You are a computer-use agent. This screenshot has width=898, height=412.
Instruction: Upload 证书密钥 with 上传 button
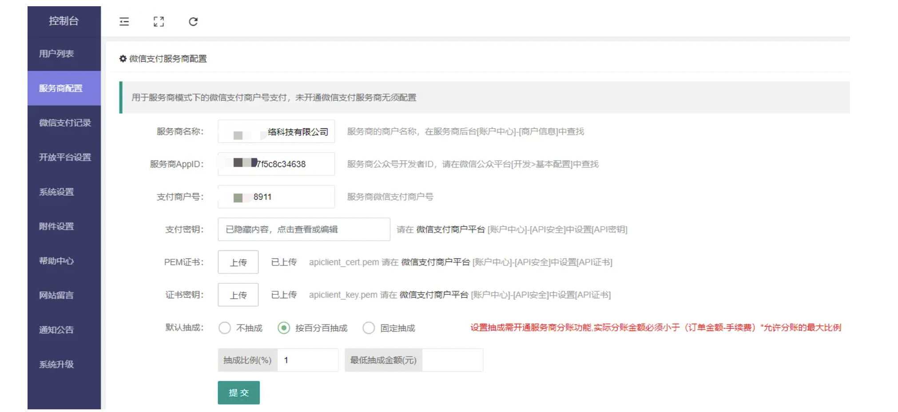[238, 295]
